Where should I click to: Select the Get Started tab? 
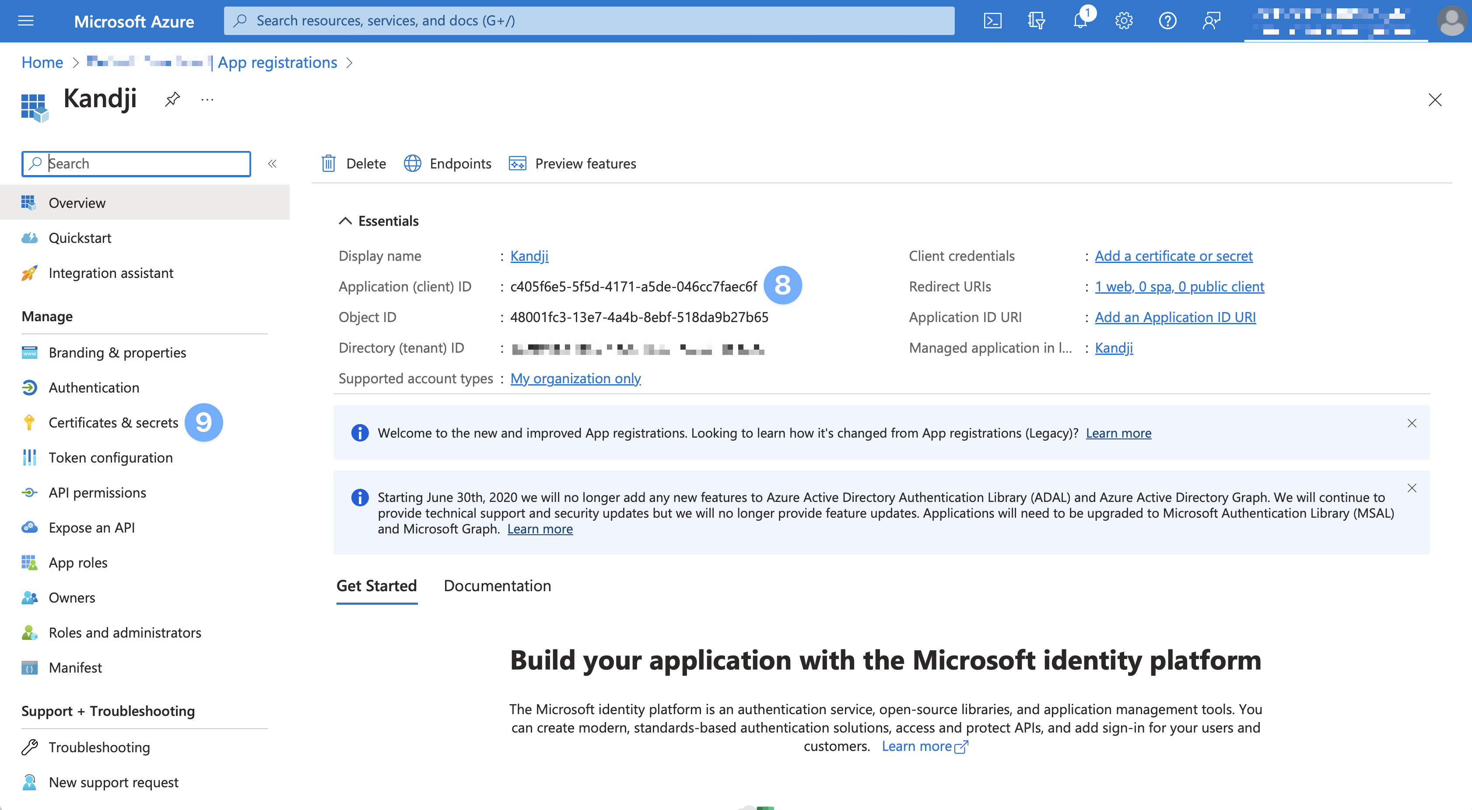pyautogui.click(x=376, y=586)
